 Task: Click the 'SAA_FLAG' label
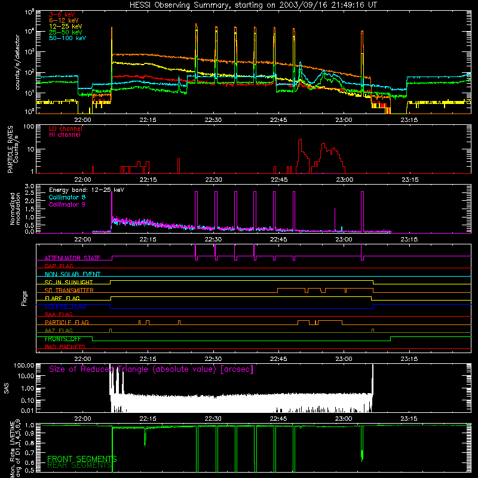[59, 314]
